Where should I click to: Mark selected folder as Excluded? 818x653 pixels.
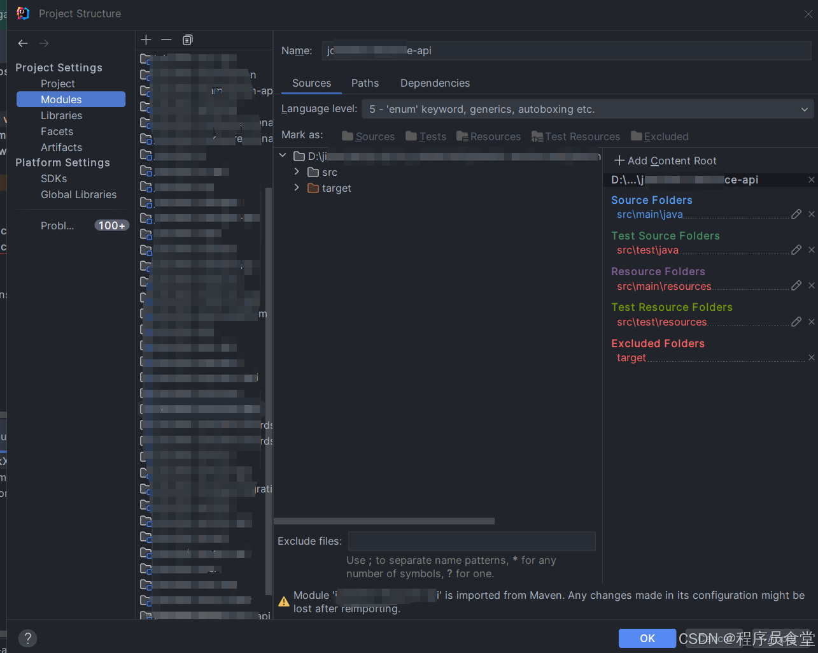tap(659, 136)
